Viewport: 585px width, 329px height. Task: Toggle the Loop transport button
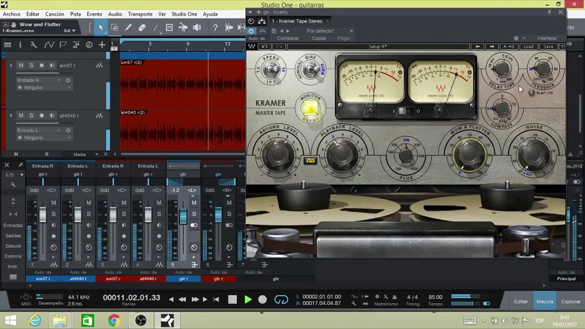click(x=281, y=300)
